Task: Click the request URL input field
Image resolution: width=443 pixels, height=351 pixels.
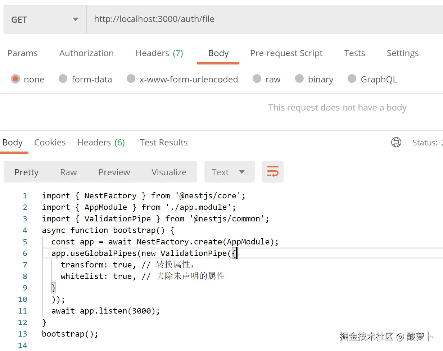Action: pos(265,19)
